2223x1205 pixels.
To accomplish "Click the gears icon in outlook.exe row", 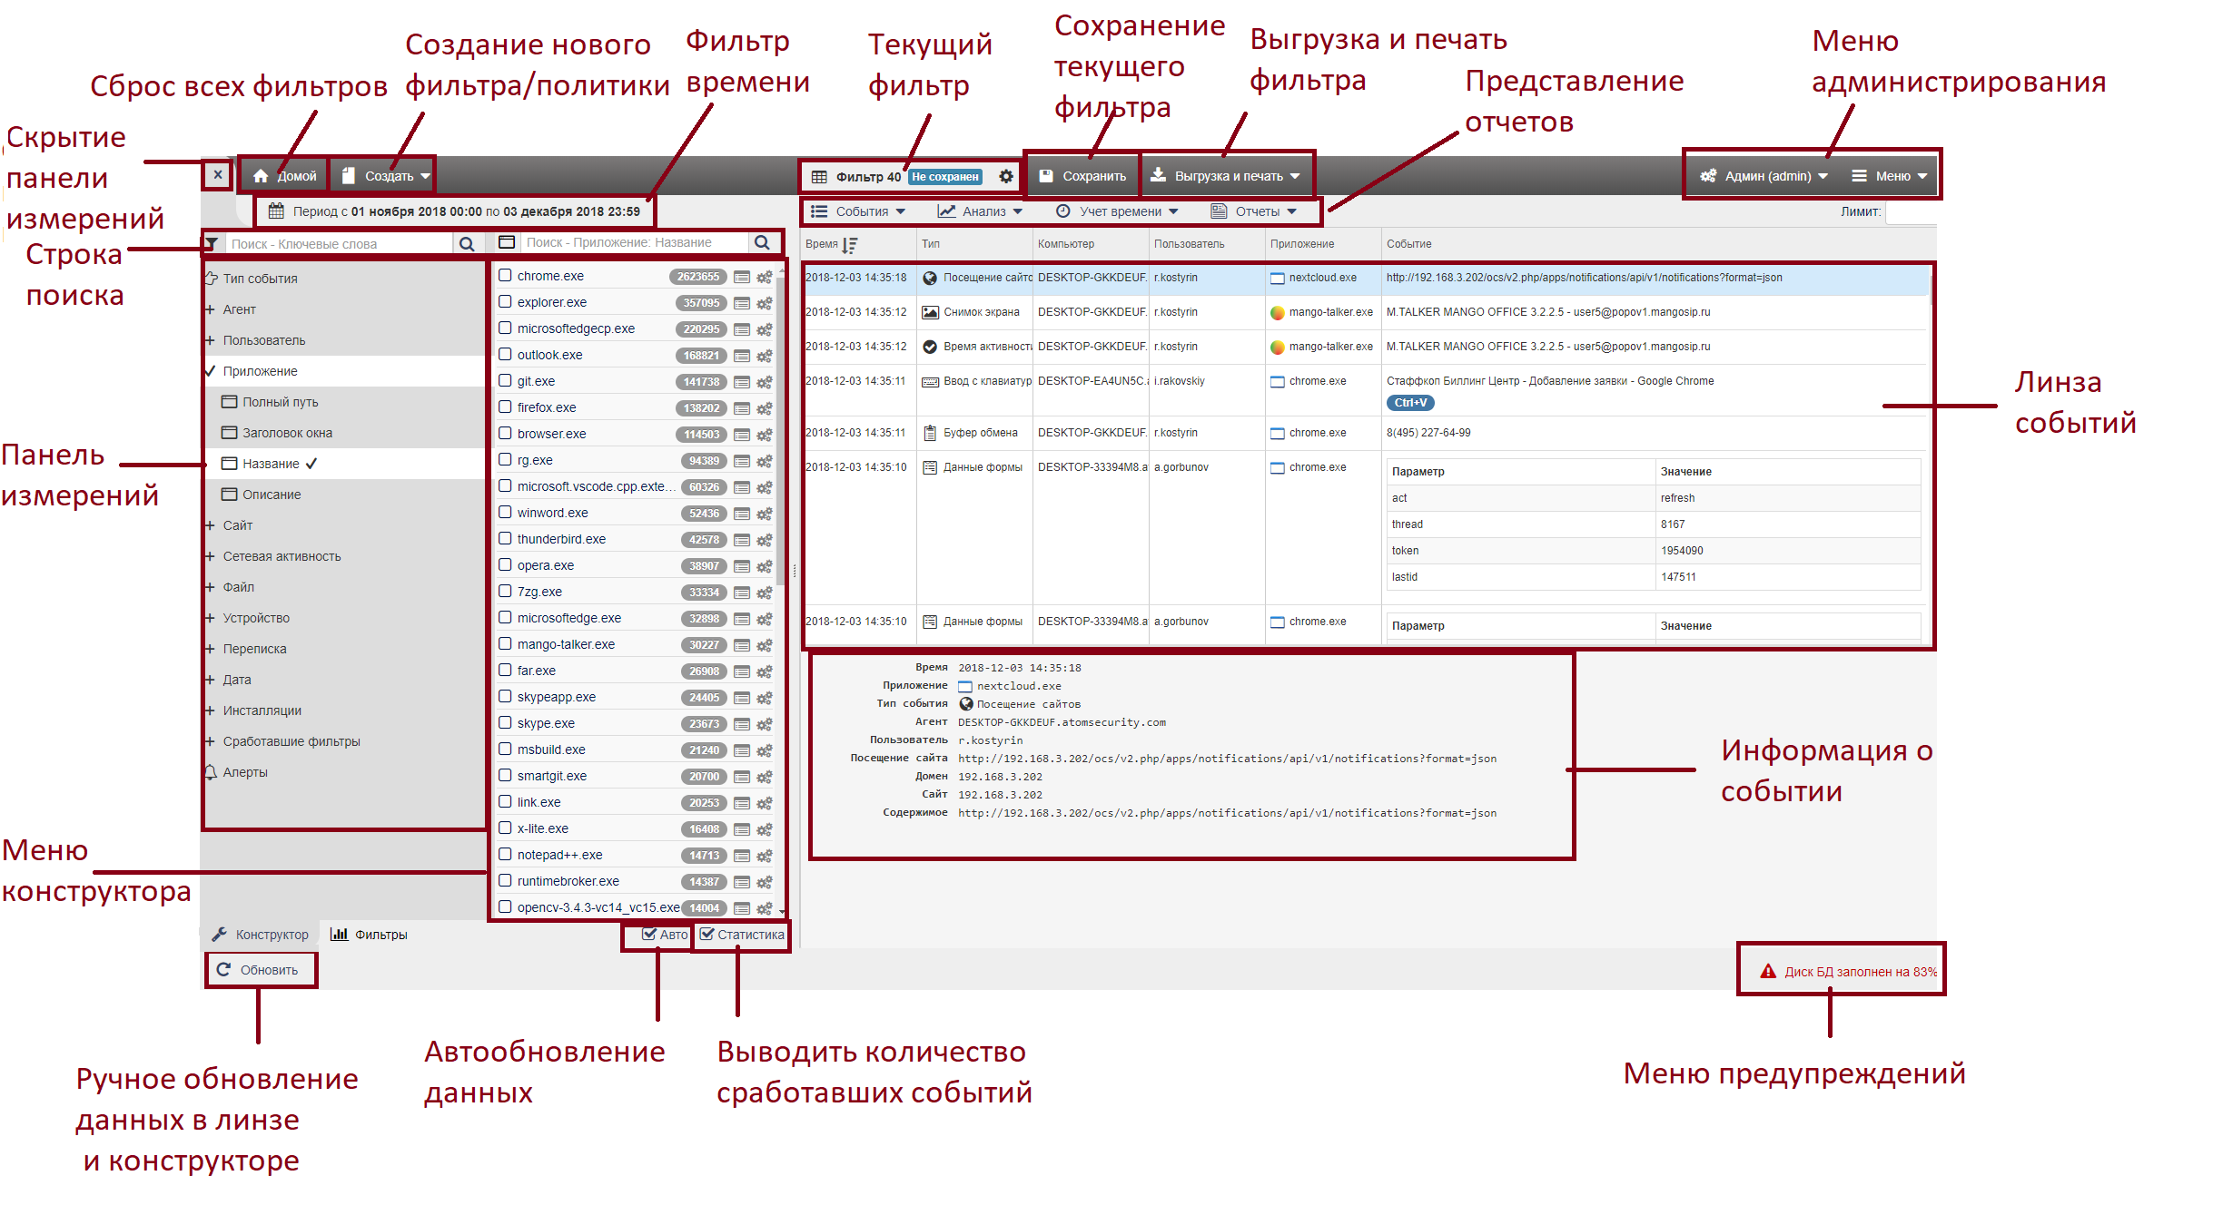I will [765, 356].
